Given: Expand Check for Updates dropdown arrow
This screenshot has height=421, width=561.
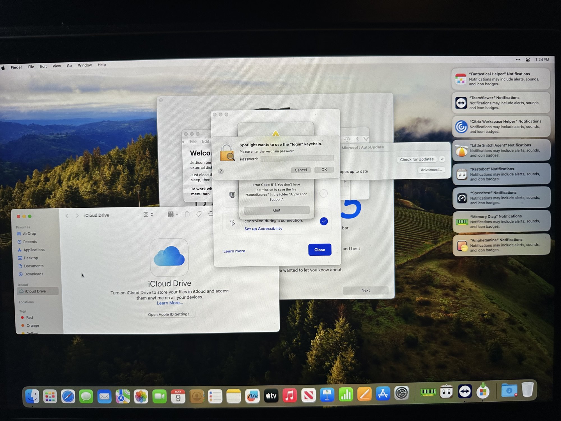Looking at the screenshot, I should [442, 159].
